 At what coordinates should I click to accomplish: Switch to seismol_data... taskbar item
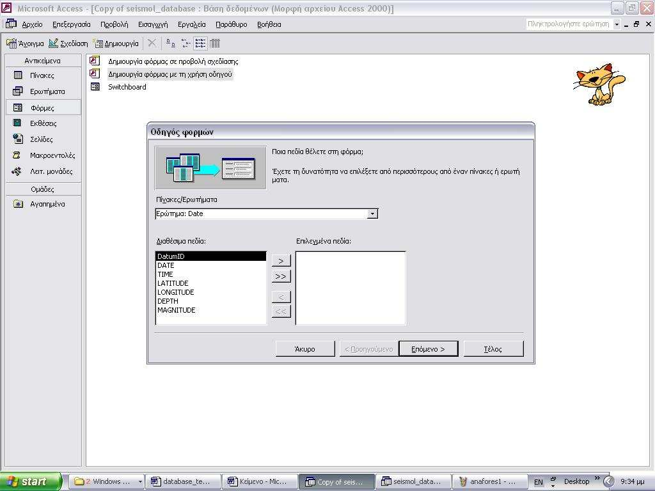[x=414, y=481]
